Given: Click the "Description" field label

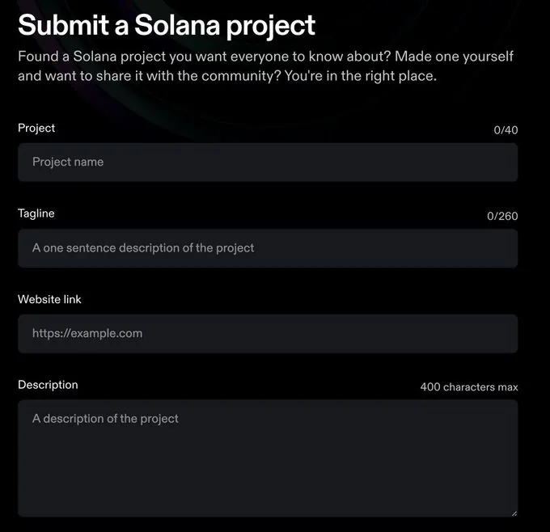Looking at the screenshot, I should coord(48,385).
